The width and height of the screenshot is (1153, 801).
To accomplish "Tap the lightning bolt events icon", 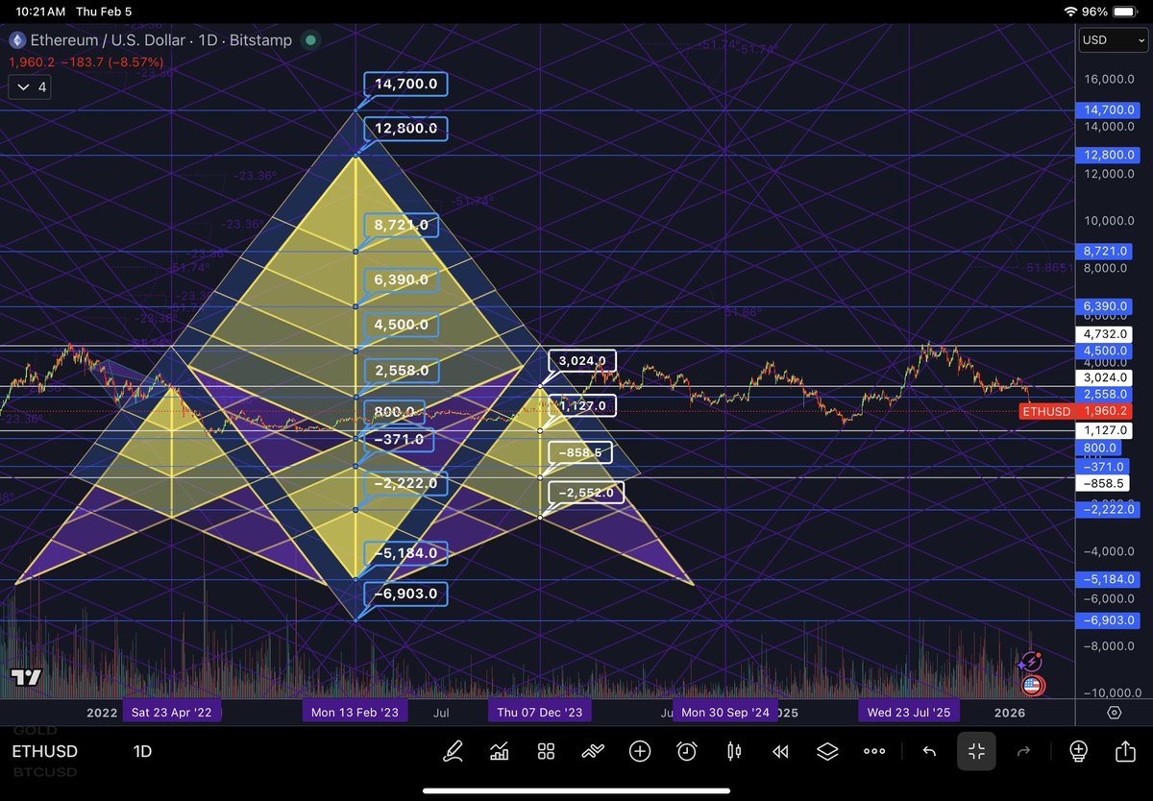I will 1031,662.
